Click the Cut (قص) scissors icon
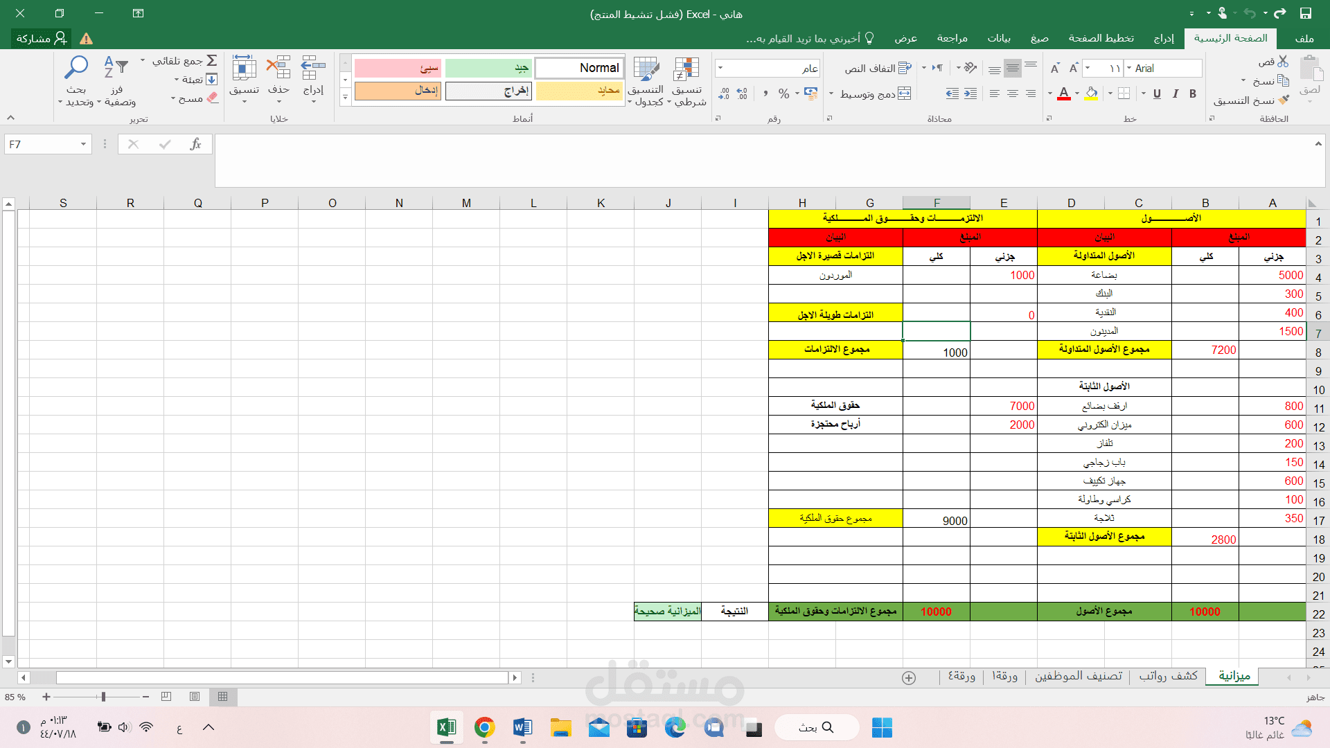This screenshot has height=748, width=1330. coord(1283,62)
